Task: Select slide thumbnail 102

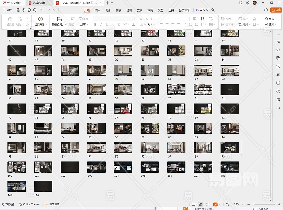Action: click(x=70, y=167)
